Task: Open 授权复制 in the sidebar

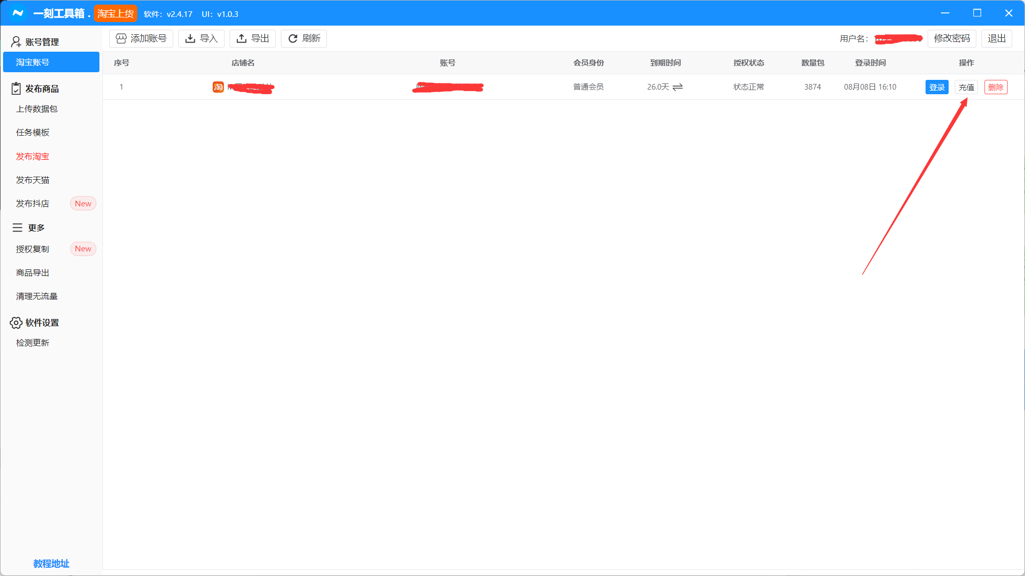Action: pyautogui.click(x=33, y=249)
